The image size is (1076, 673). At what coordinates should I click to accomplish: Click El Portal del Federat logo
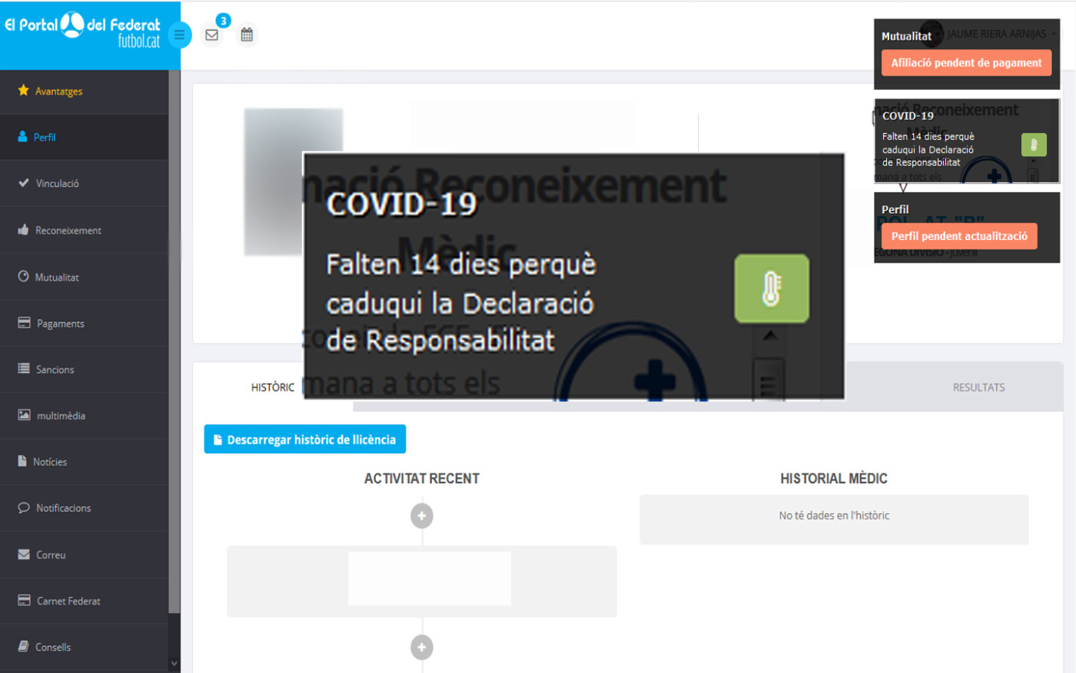point(83,31)
